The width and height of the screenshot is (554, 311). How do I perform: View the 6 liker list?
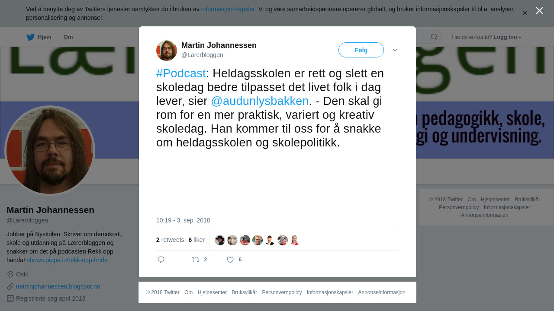click(196, 240)
